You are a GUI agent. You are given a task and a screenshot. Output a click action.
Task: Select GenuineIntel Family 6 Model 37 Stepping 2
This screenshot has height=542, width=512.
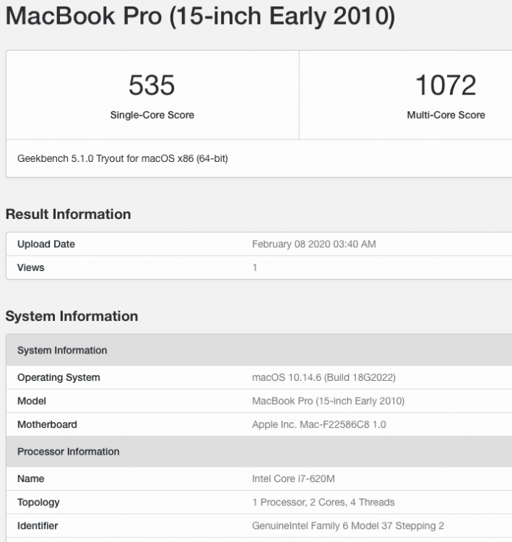(348, 526)
